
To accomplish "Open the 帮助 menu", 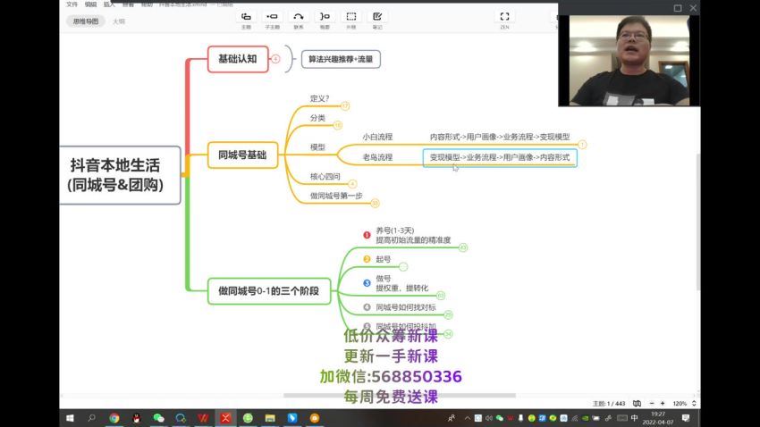I will pos(147,4).
